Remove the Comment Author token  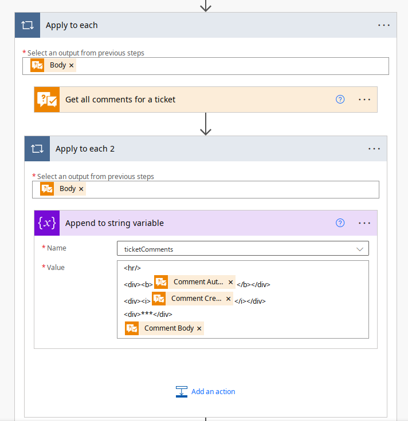coord(231,282)
